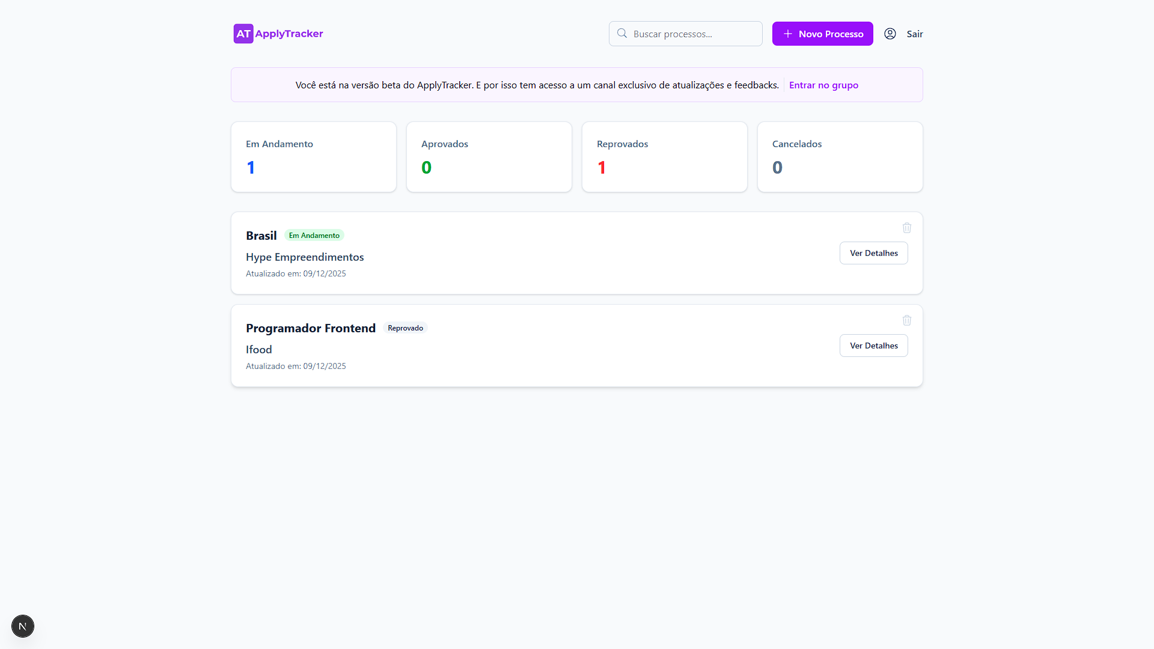The height and width of the screenshot is (649, 1154).
Task: Open the chat widget at bottom left
Action: click(x=22, y=626)
